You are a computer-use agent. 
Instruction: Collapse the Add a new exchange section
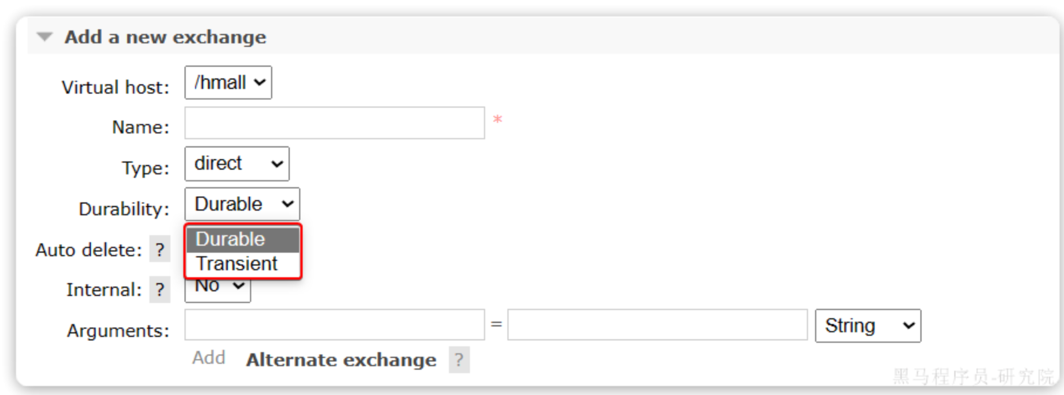(45, 37)
